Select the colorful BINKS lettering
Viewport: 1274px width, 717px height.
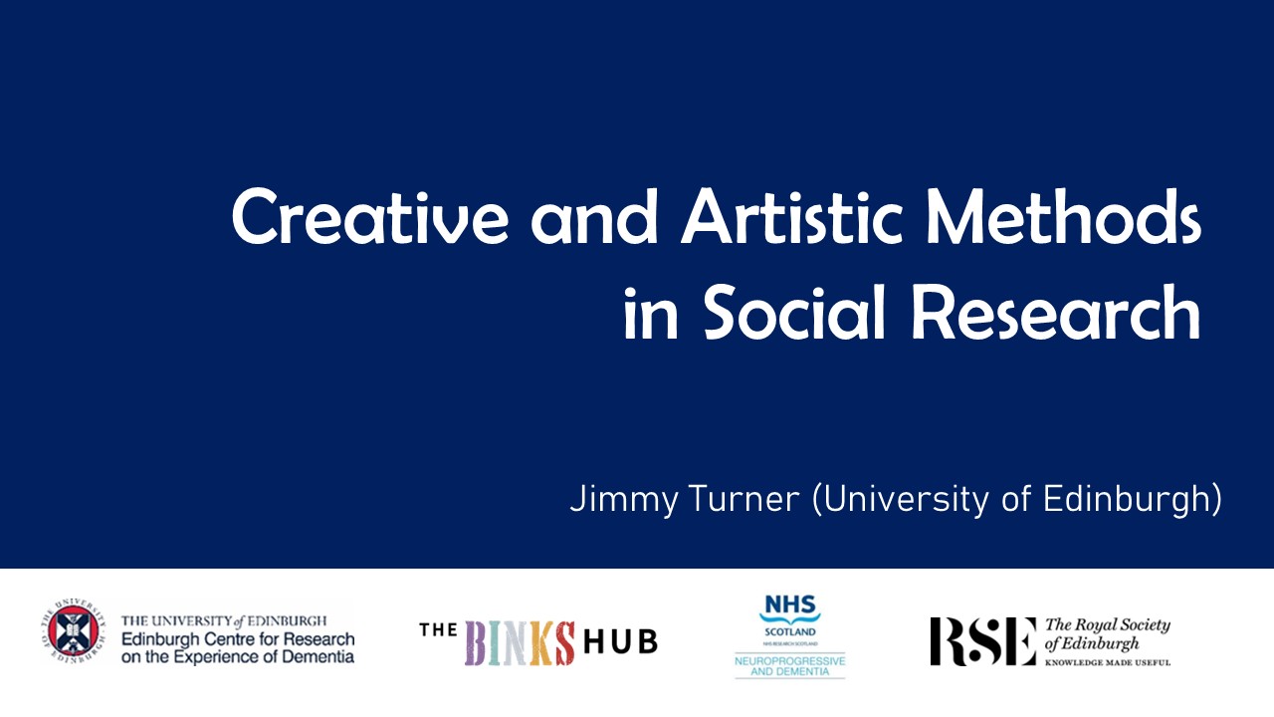click(518, 639)
